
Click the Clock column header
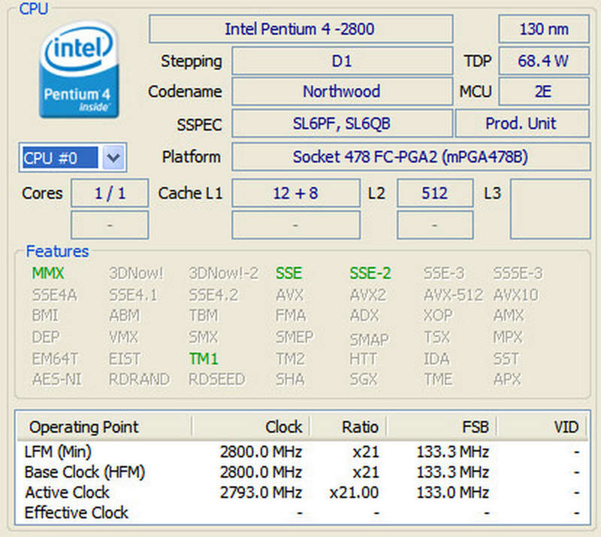pyautogui.click(x=251, y=427)
